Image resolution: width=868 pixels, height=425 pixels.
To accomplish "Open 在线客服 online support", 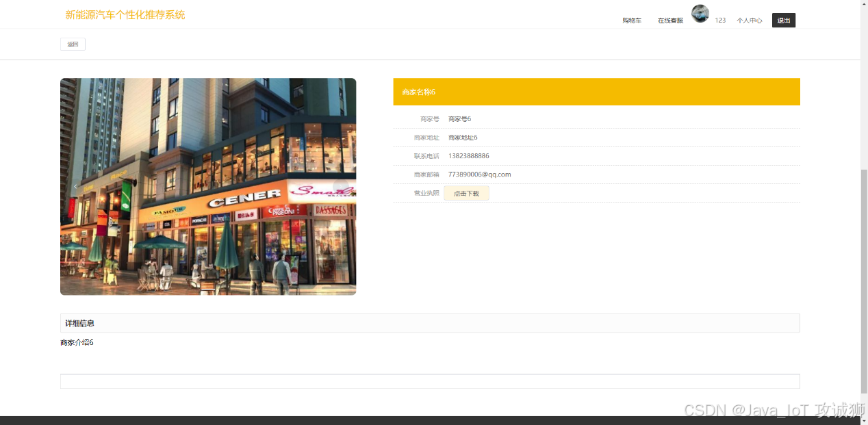I will pyautogui.click(x=670, y=21).
